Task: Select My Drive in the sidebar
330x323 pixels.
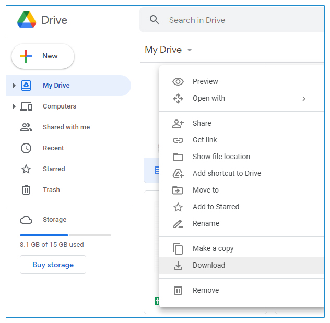Action: pos(69,86)
